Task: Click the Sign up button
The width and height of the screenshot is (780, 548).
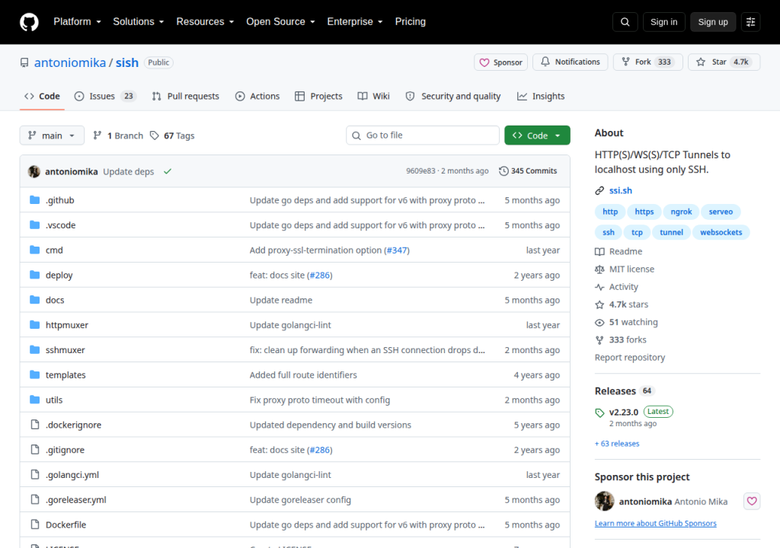Action: (713, 22)
